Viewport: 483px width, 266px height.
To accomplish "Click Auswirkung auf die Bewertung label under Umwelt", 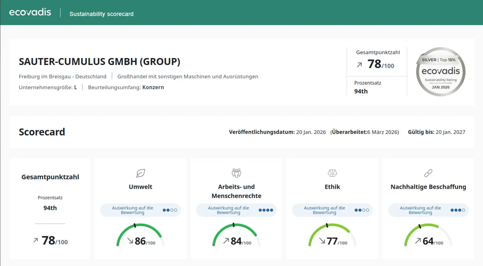I will 133,210.
